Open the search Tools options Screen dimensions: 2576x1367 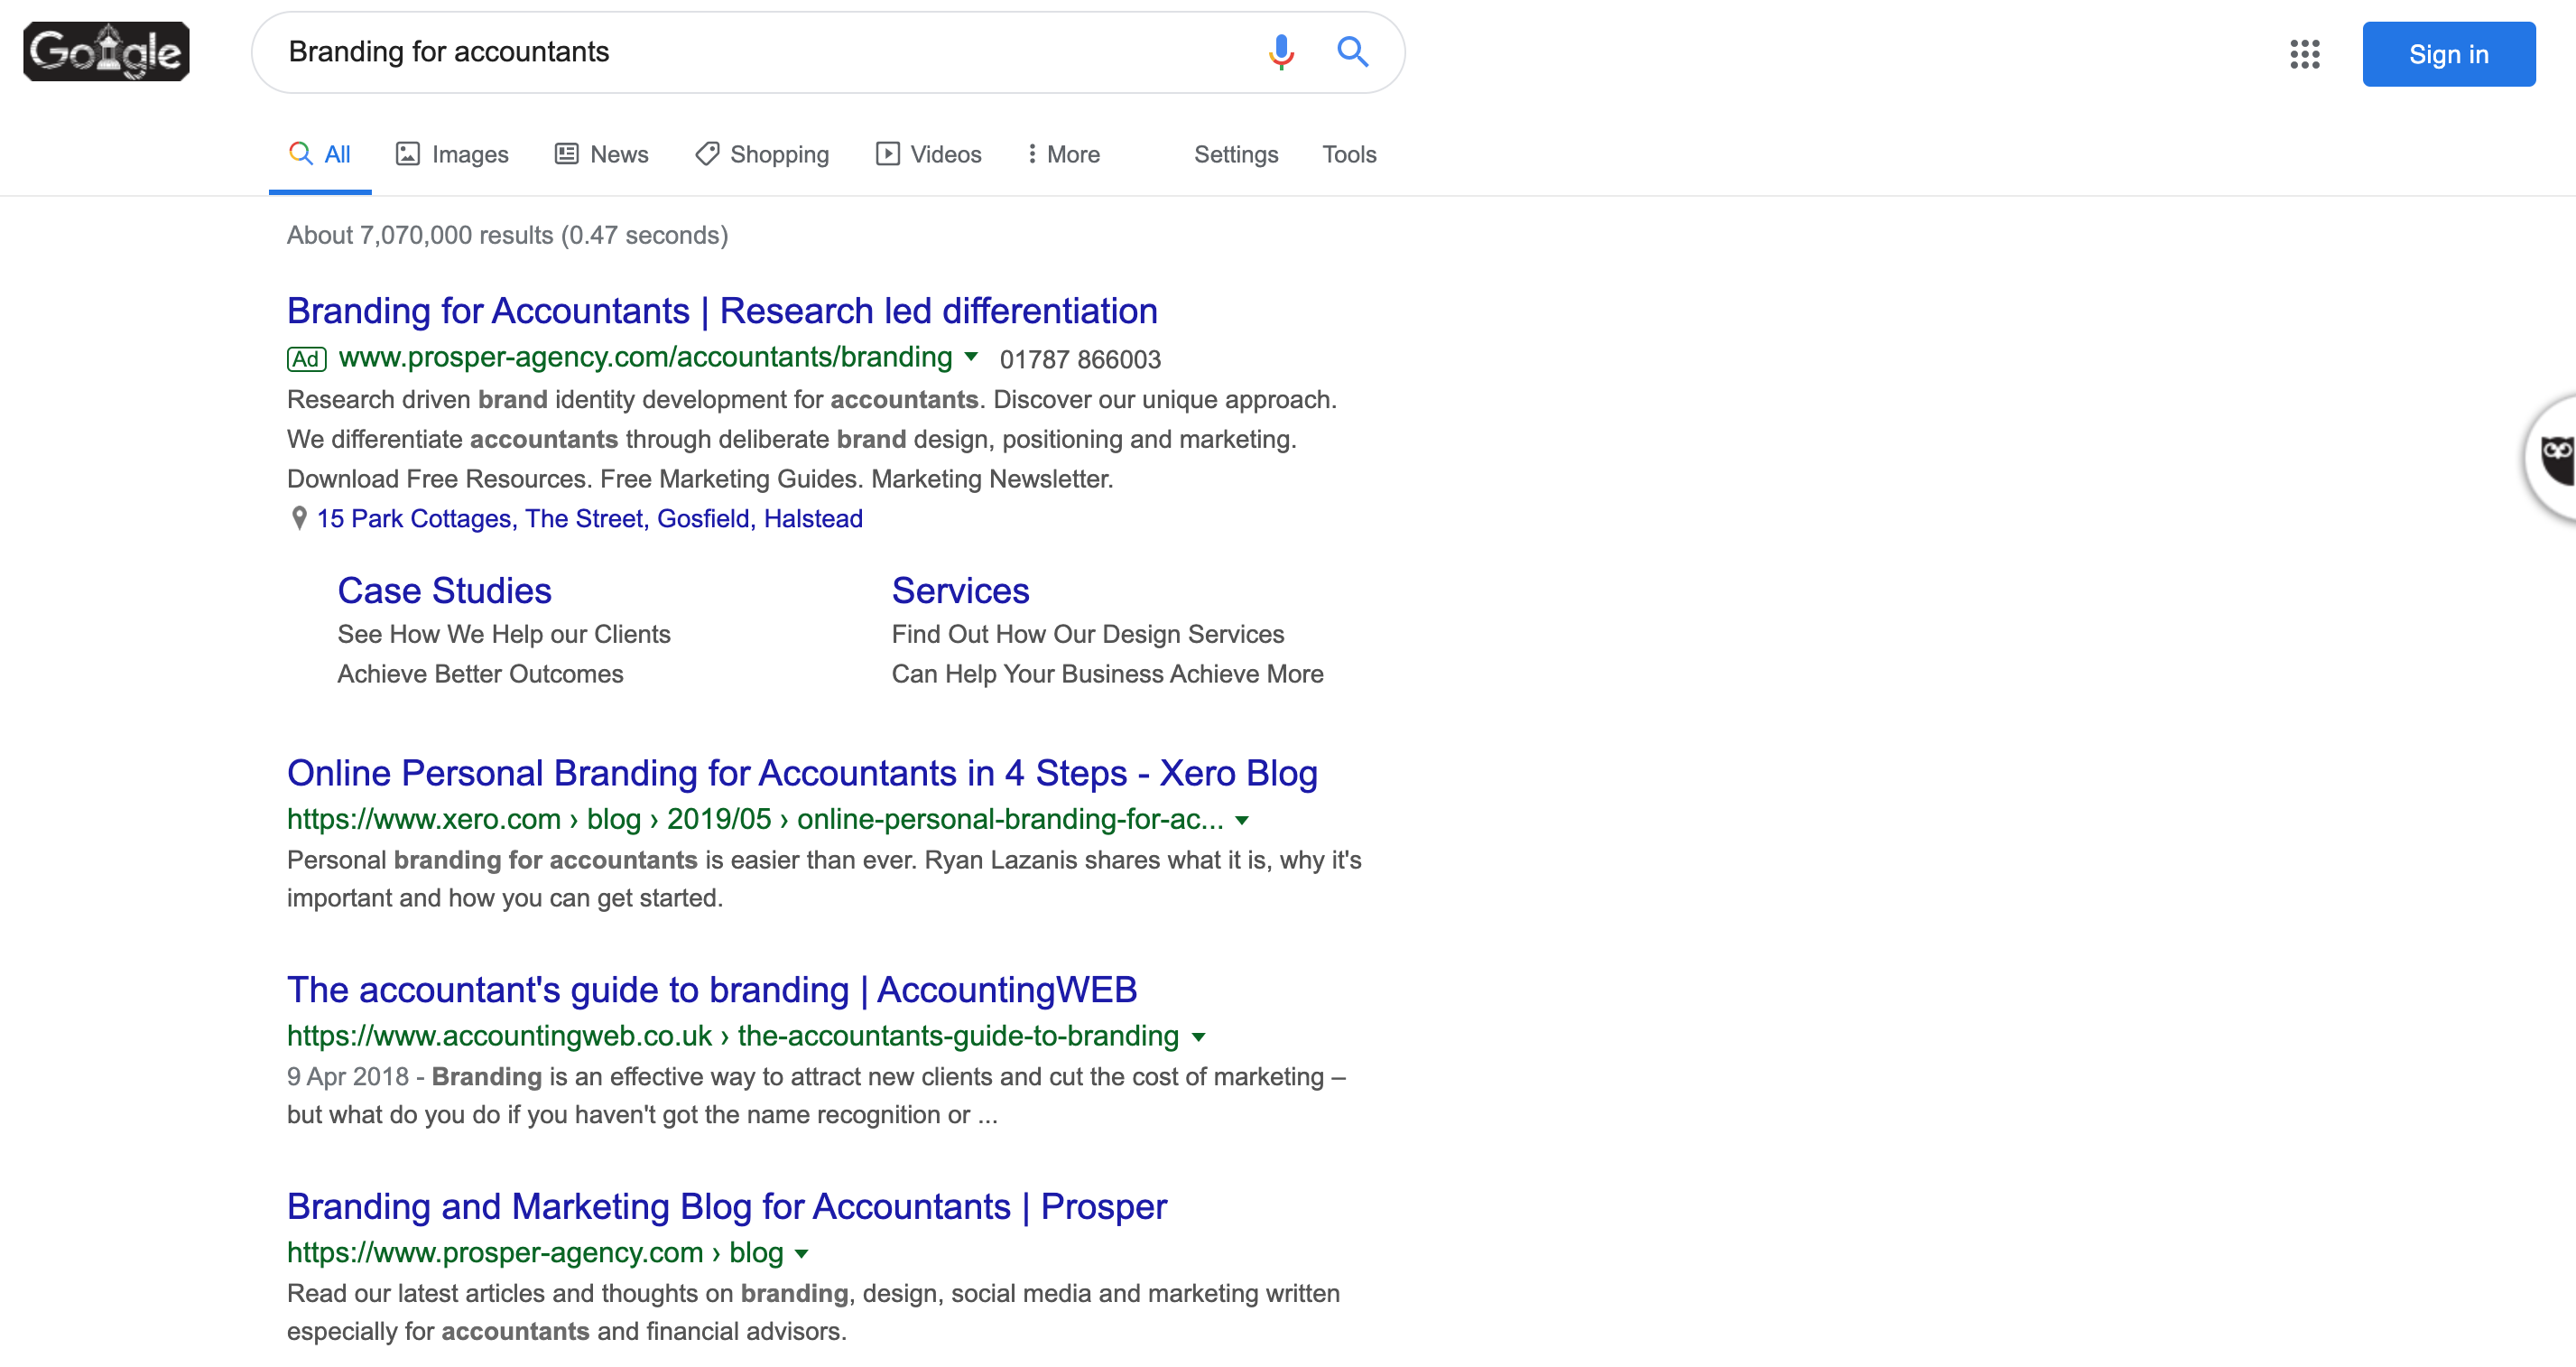click(x=1349, y=155)
